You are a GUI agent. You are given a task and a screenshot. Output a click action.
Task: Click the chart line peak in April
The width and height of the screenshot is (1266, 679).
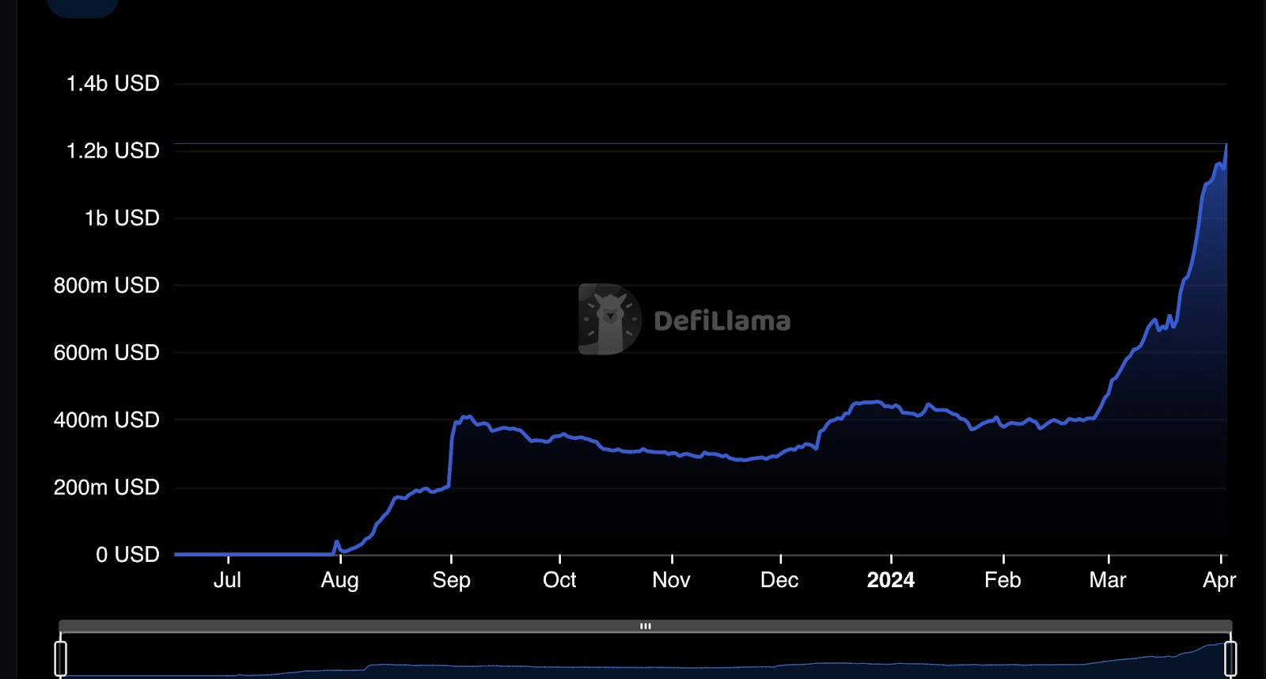1226,145
